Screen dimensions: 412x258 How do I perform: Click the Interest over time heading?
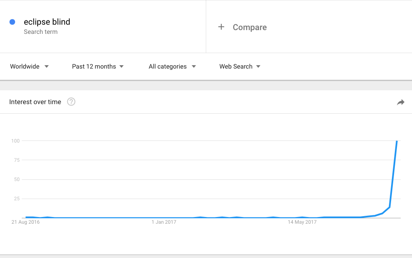click(x=35, y=102)
